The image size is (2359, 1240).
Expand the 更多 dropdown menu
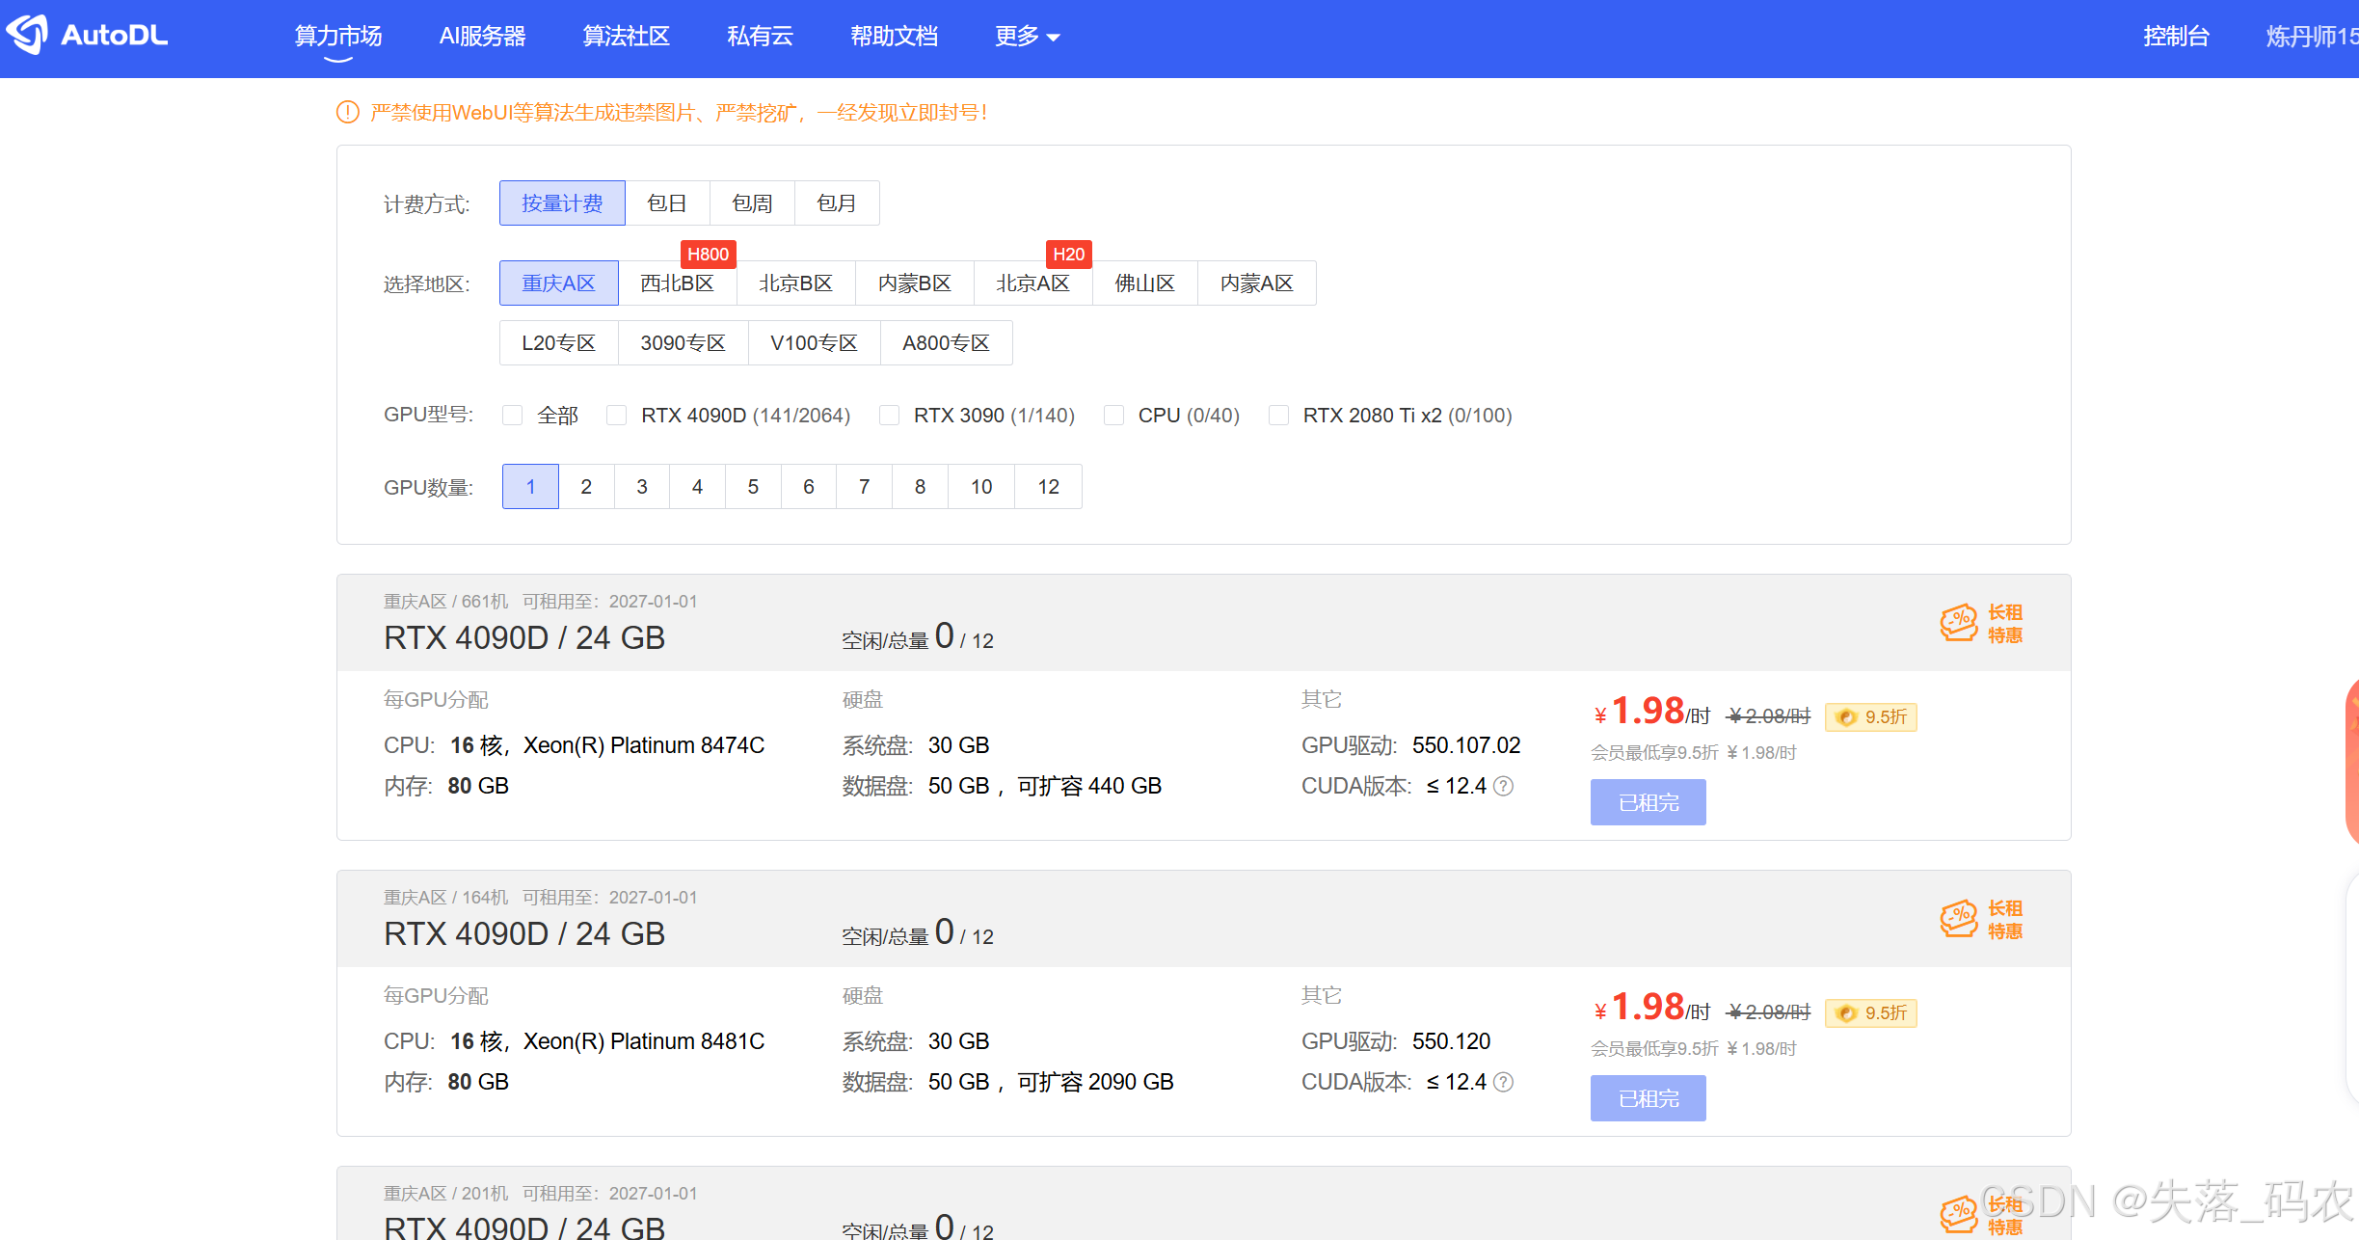(1027, 37)
